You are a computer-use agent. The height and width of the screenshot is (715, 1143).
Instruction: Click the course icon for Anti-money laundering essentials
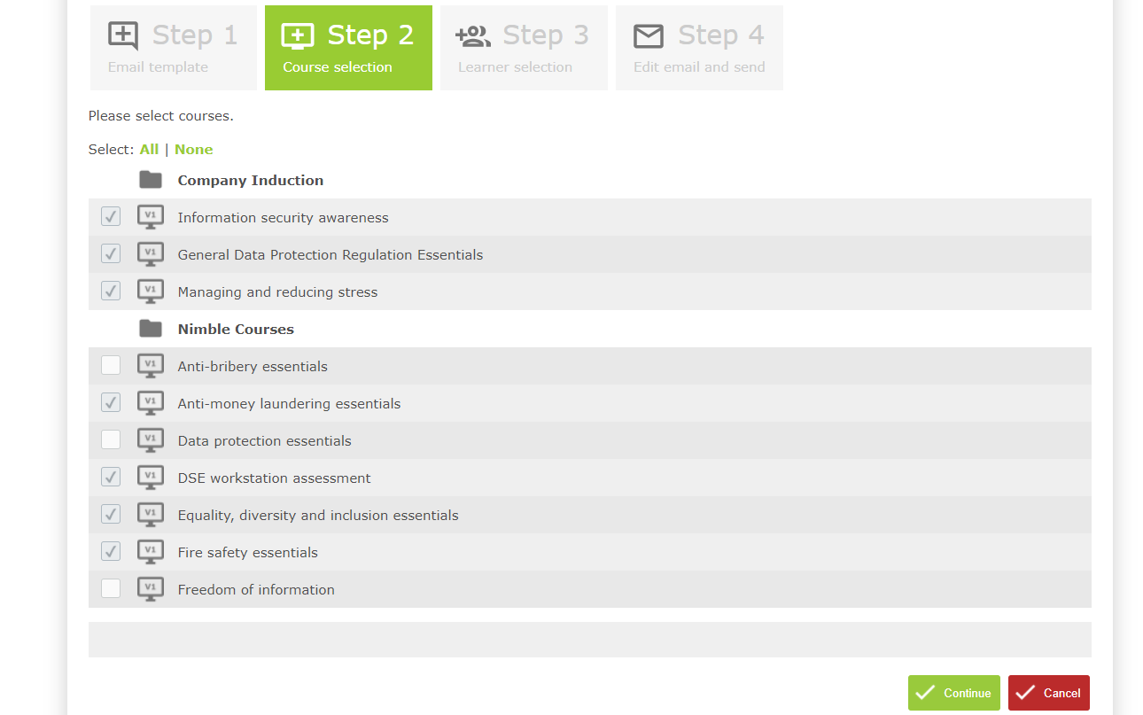tap(151, 403)
